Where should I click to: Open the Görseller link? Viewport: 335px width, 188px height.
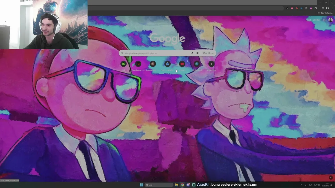tap(316, 20)
